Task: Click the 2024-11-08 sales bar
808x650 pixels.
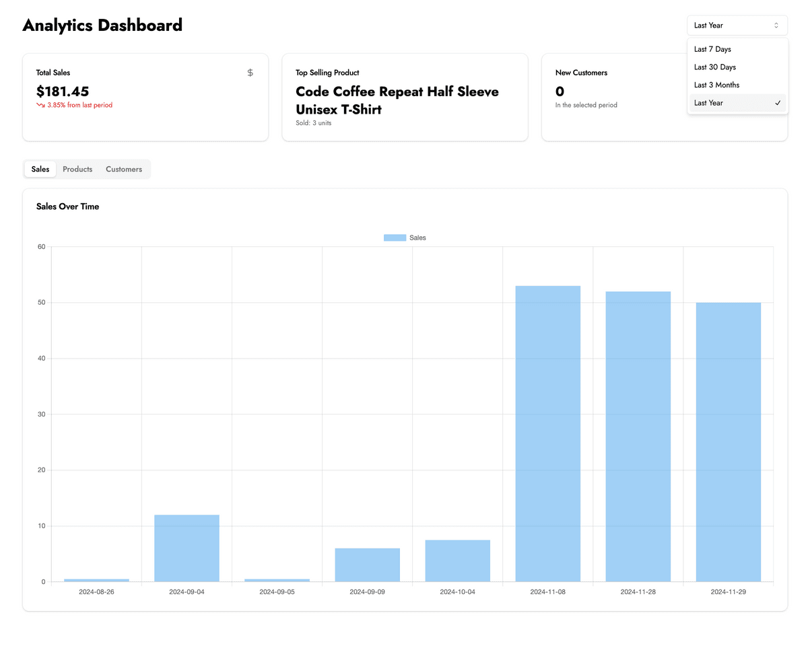Action: [x=547, y=434]
